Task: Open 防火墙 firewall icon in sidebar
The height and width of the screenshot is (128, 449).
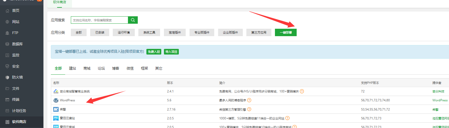Action: 7,77
